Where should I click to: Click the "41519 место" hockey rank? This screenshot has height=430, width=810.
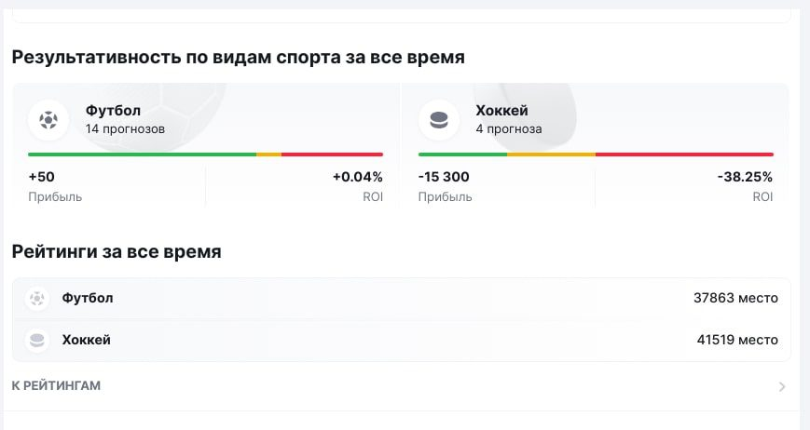736,340
